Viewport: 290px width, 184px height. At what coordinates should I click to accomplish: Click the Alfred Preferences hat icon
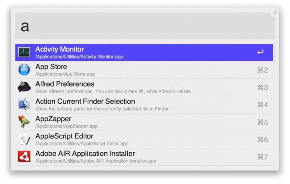pos(24,87)
